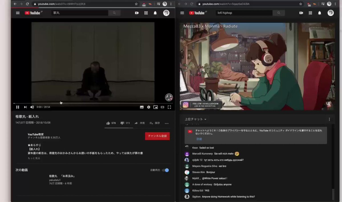Click lofi stream video on right
This screenshot has height=202, width=342.
[257, 66]
